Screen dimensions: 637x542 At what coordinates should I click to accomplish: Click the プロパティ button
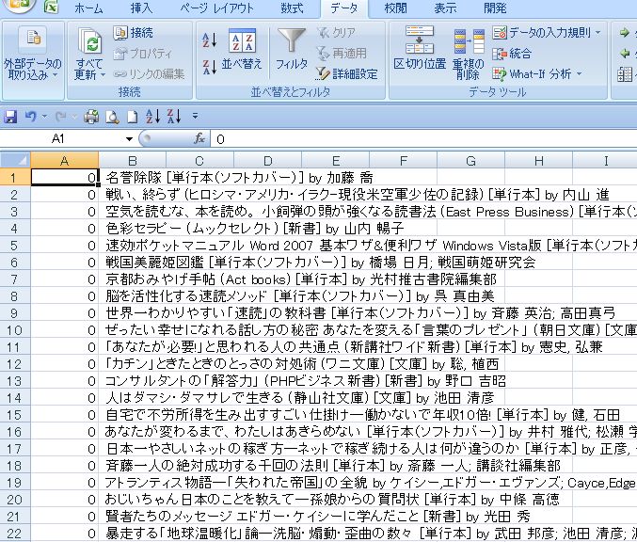143,54
